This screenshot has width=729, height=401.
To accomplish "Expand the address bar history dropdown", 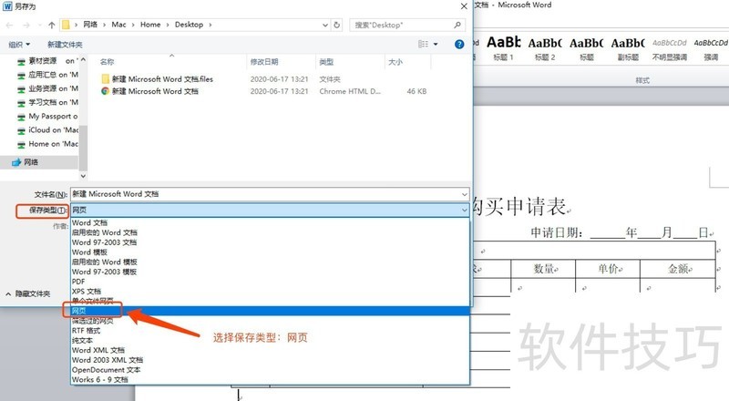I will click(x=325, y=26).
